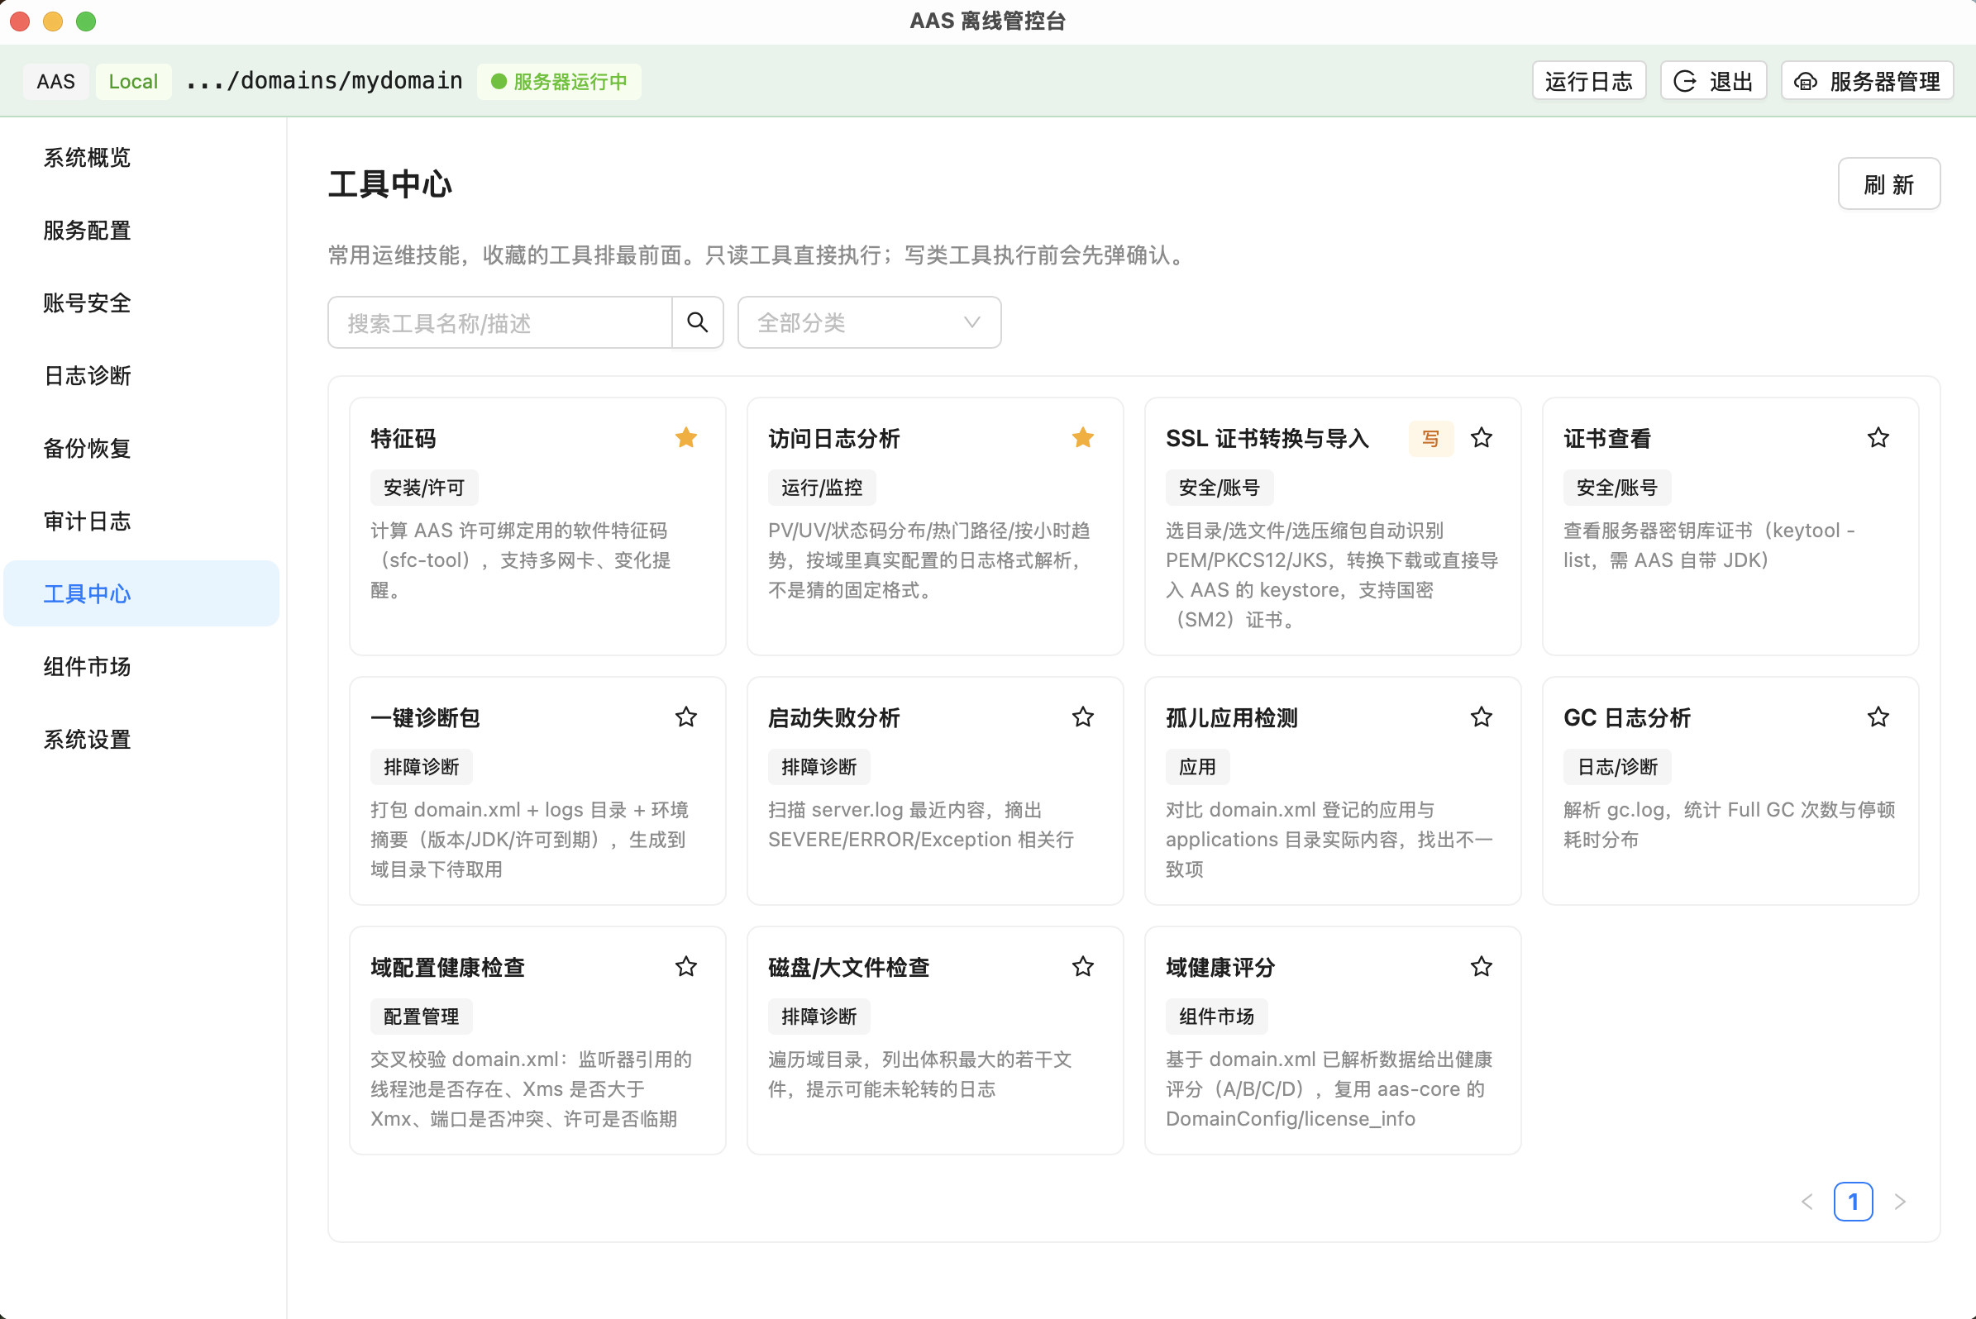The width and height of the screenshot is (1976, 1319).
Task: Focus the 搜索工具名称/描述 search field
Action: (x=500, y=322)
